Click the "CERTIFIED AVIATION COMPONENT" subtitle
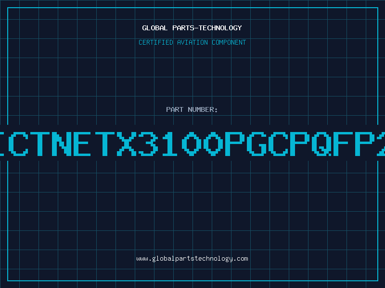The height and width of the screenshot is (288, 385). 192,42
